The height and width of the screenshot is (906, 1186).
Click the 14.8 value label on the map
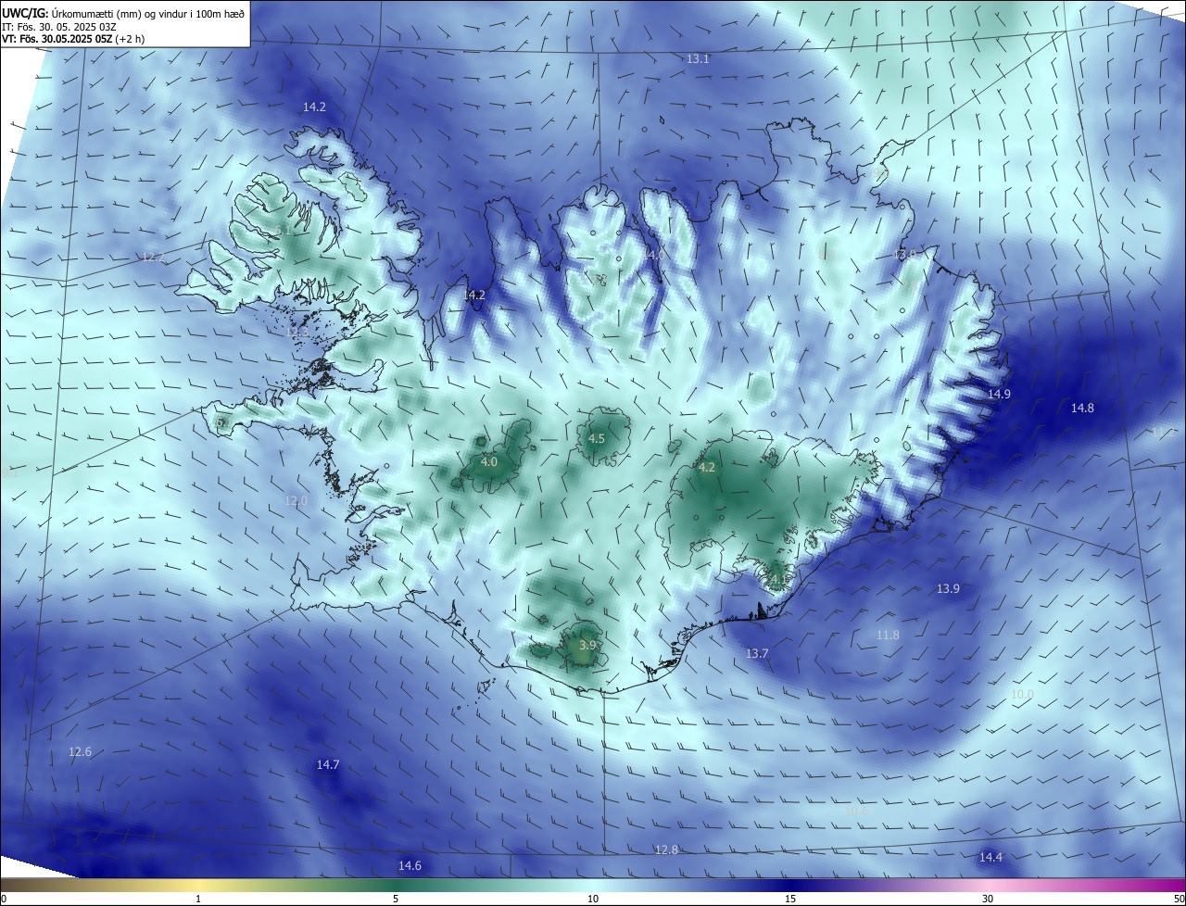[x=1082, y=408]
